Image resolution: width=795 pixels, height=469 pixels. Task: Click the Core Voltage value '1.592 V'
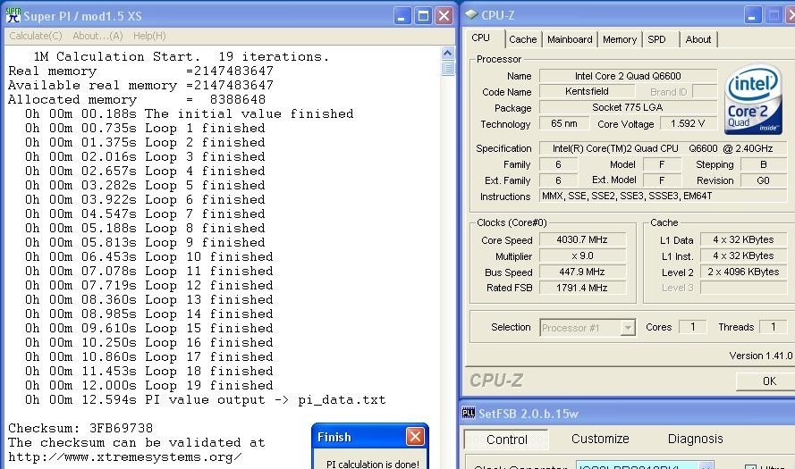[x=688, y=123]
